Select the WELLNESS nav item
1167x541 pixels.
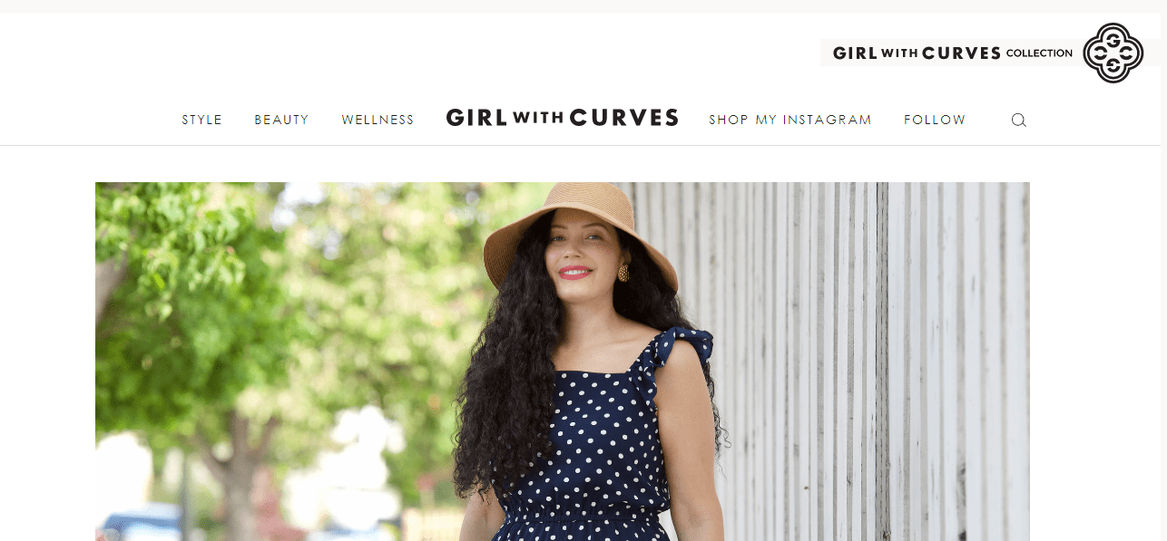pos(378,120)
